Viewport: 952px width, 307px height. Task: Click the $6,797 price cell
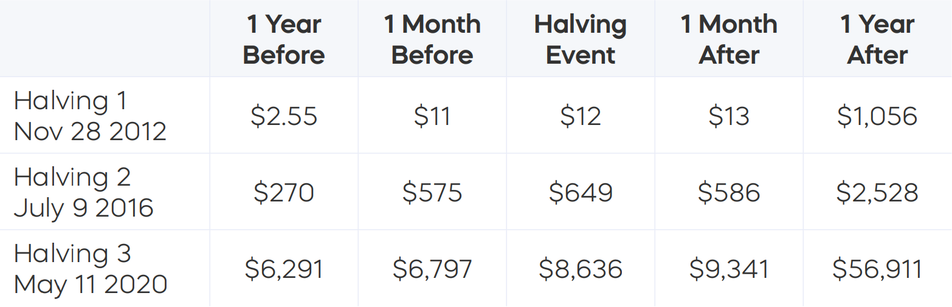[432, 269]
